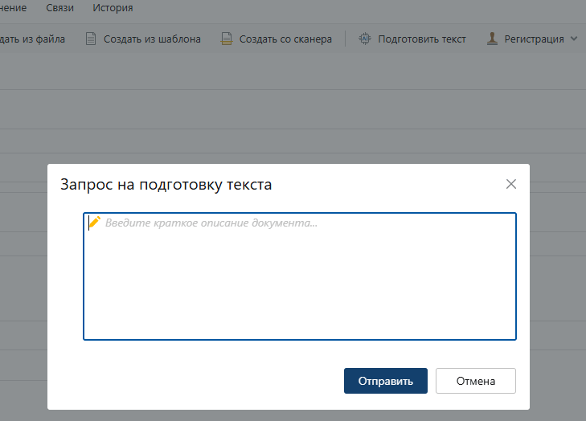
Task: Click the Регистрация toolbar label
Action: point(534,39)
